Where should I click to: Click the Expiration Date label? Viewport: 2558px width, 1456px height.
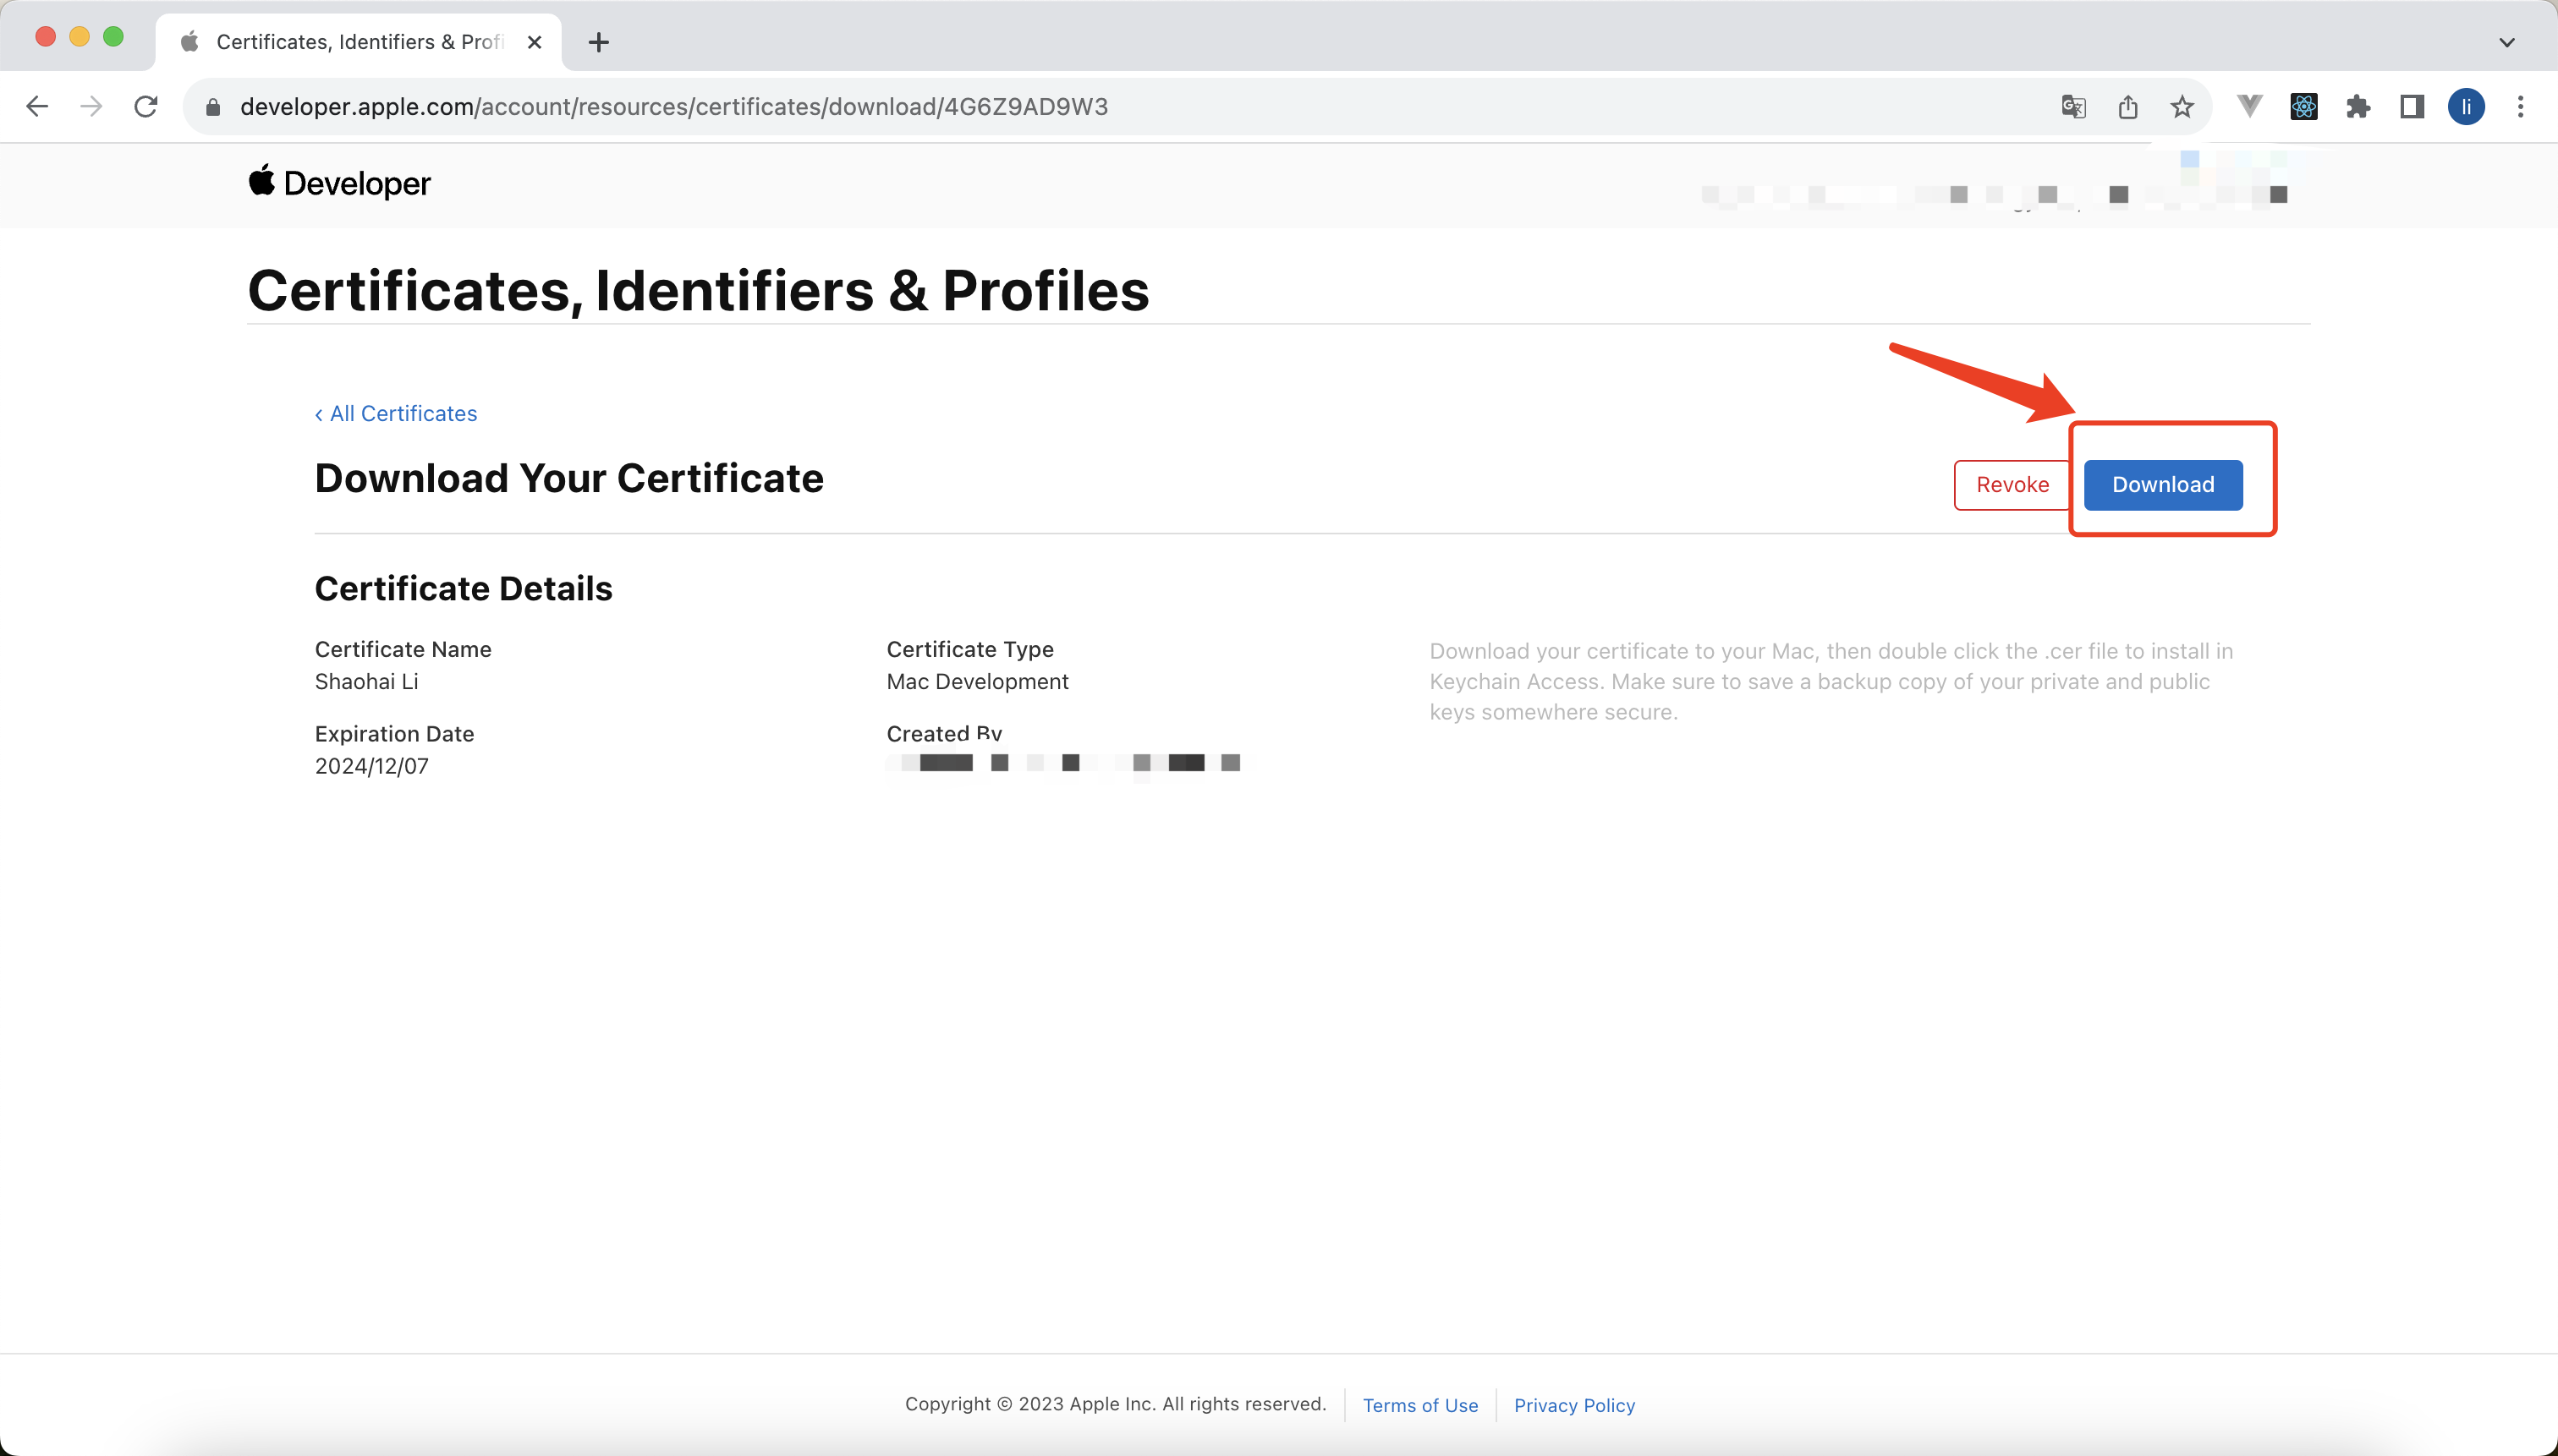394,734
